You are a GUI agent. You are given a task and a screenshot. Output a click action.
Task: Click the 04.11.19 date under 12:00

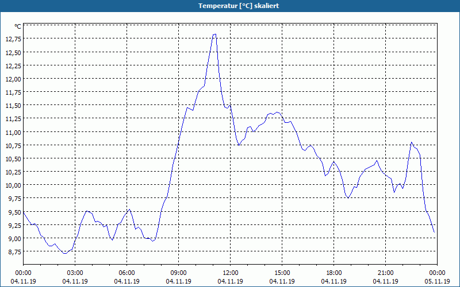pyautogui.click(x=231, y=281)
